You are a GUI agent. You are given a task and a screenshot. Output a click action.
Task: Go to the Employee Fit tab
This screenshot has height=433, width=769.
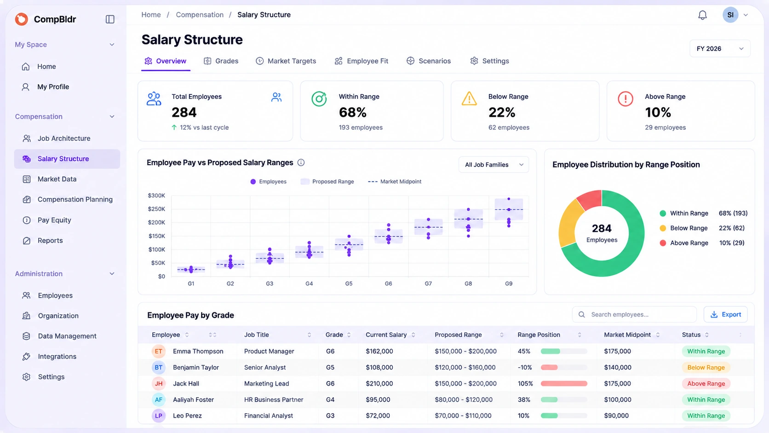[362, 61]
